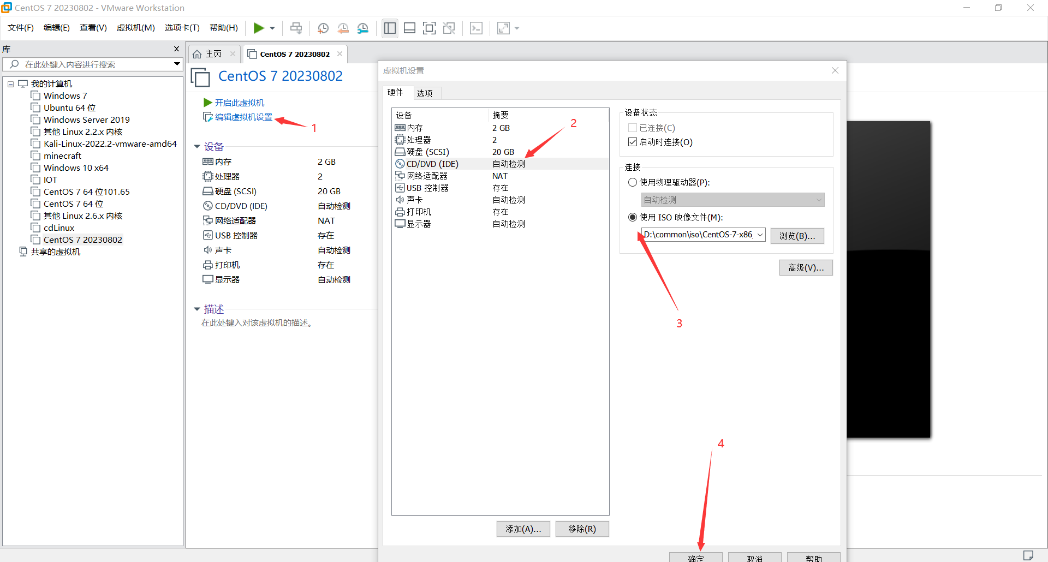Select the 使用物理驱动器(P) radio button
The image size is (1048, 562).
point(633,182)
